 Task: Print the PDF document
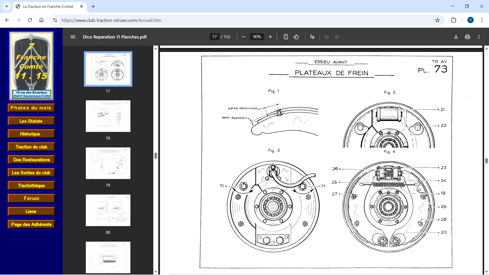click(467, 37)
